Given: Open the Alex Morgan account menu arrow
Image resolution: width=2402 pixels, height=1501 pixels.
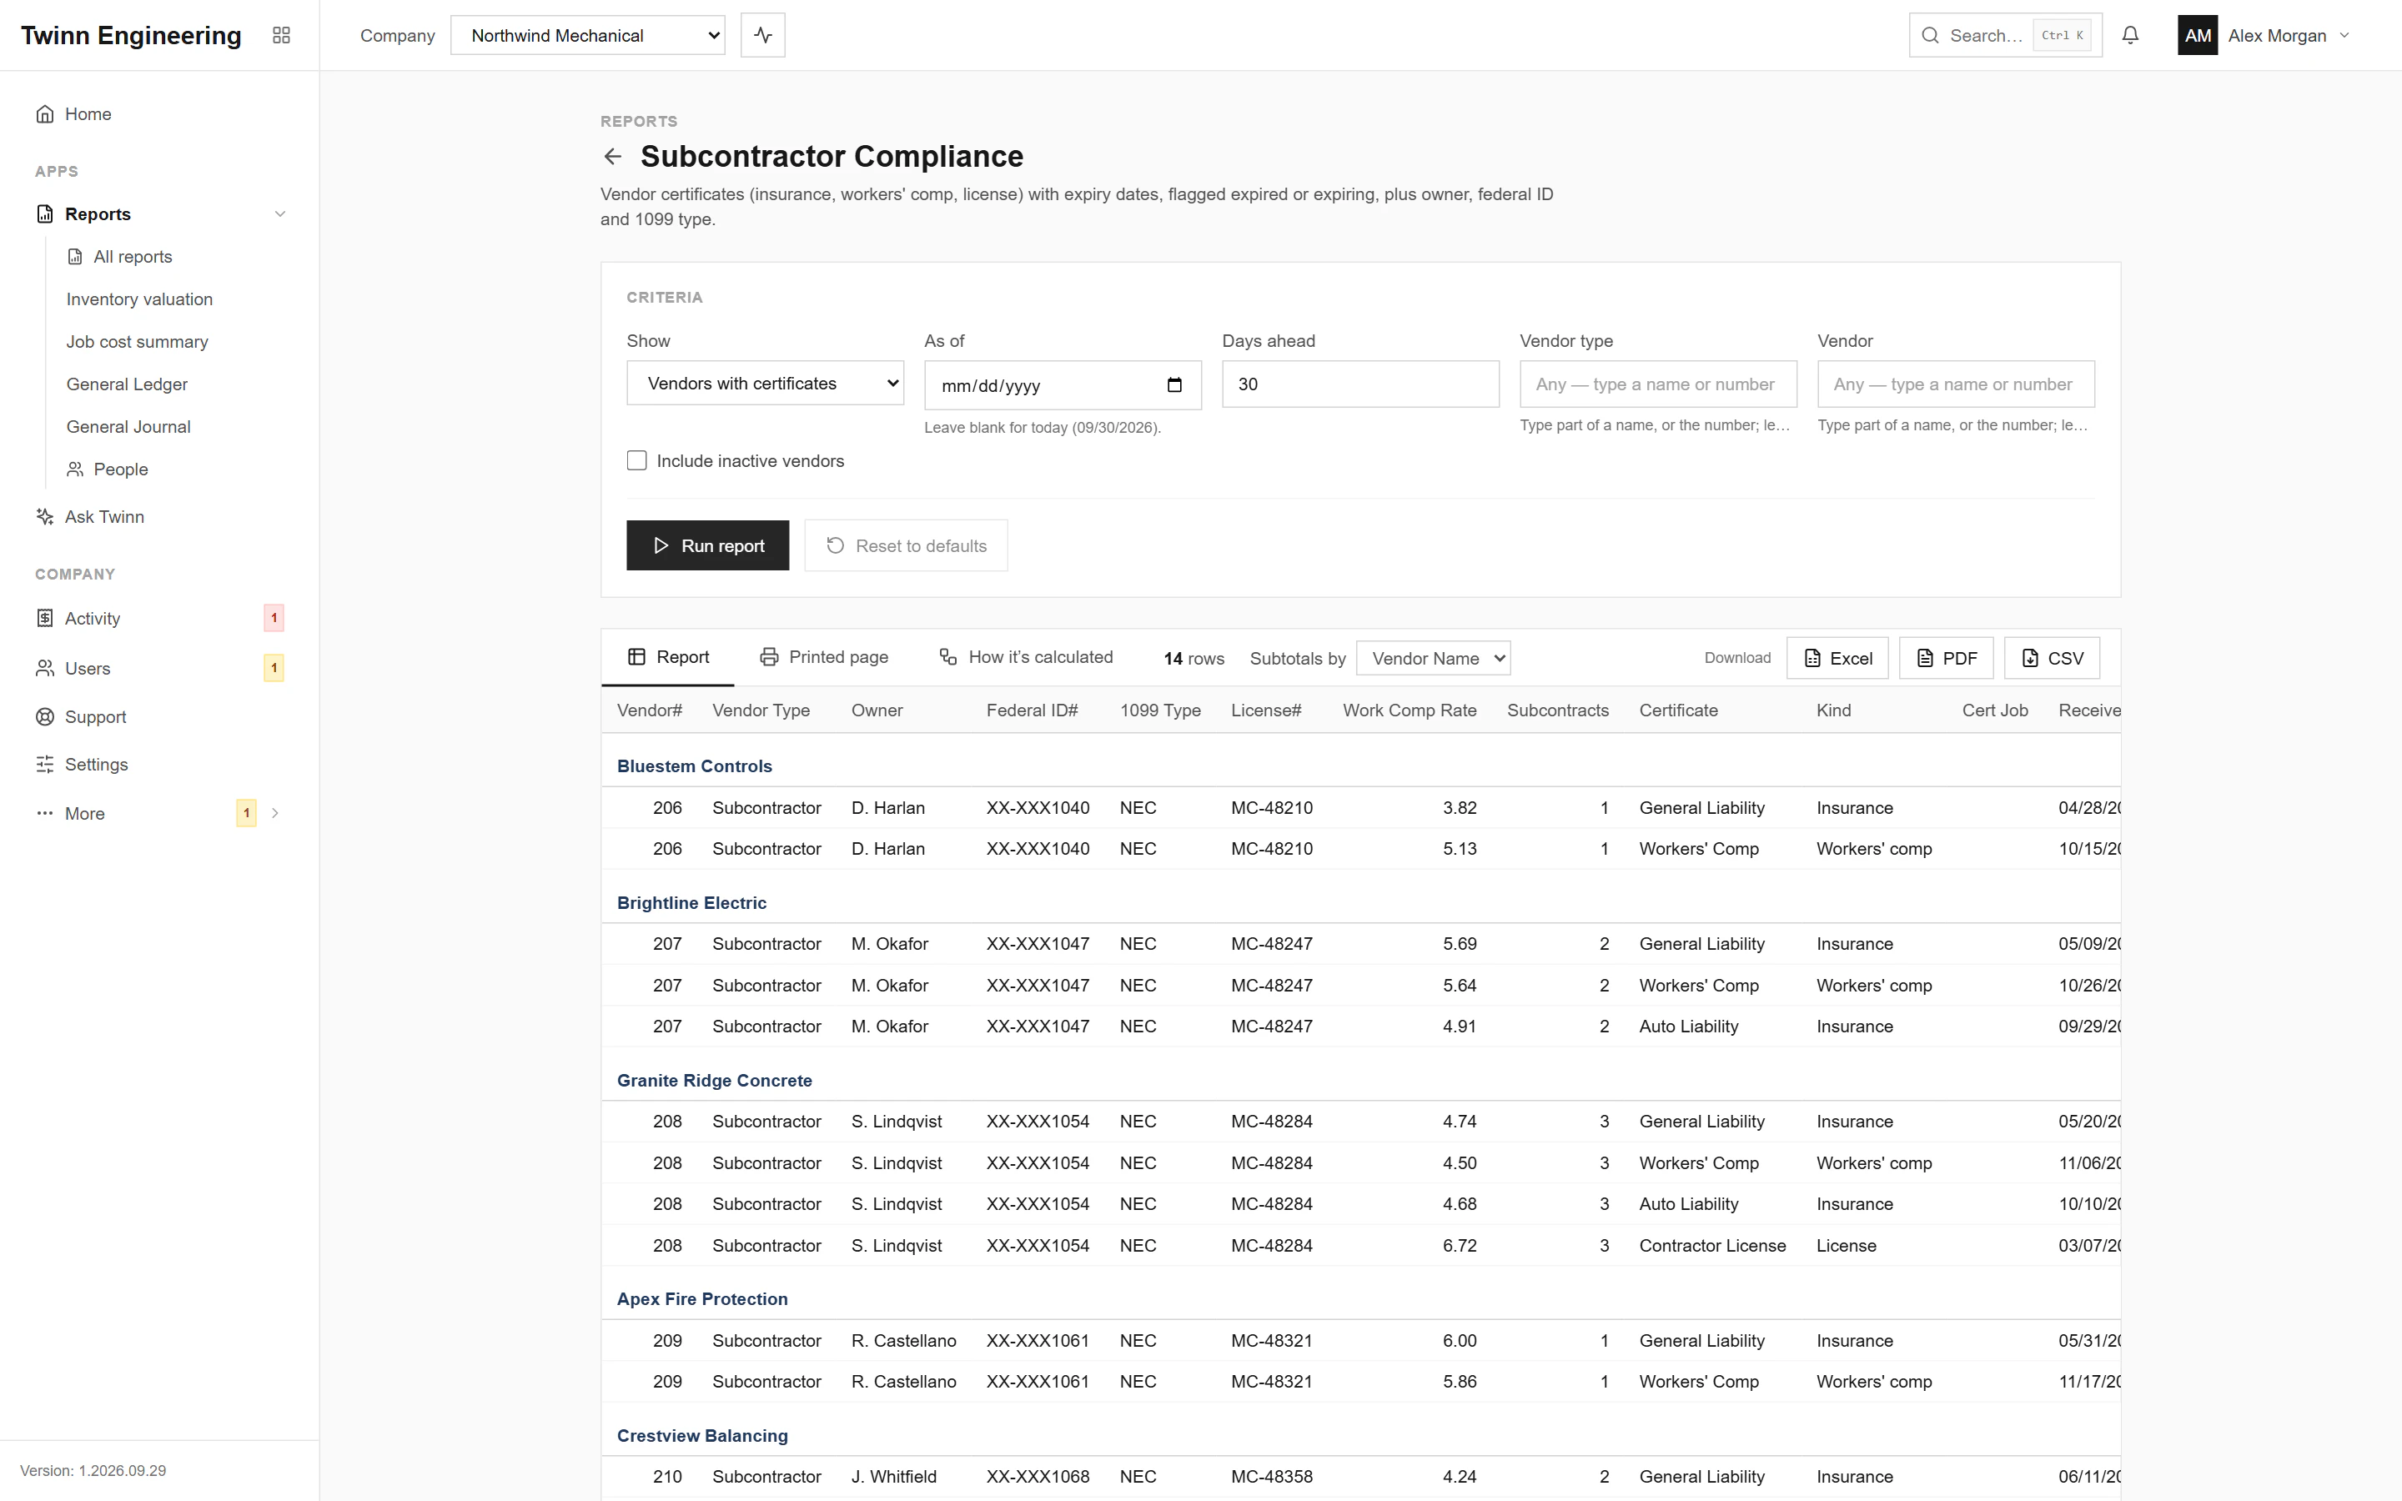Looking at the screenshot, I should coord(2344,35).
